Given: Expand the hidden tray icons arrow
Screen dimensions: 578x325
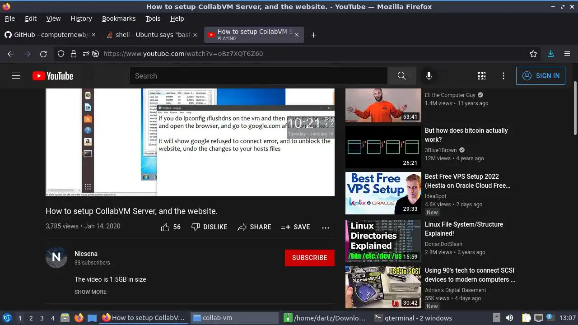Looking at the screenshot, I should pyautogui.click(x=496, y=318).
